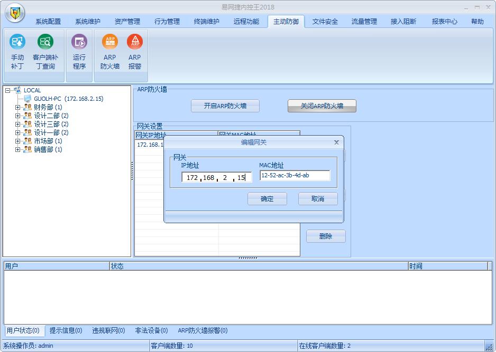The image size is (496, 352).
Task: Select the 主动防御 tab
Action: (x=286, y=22)
